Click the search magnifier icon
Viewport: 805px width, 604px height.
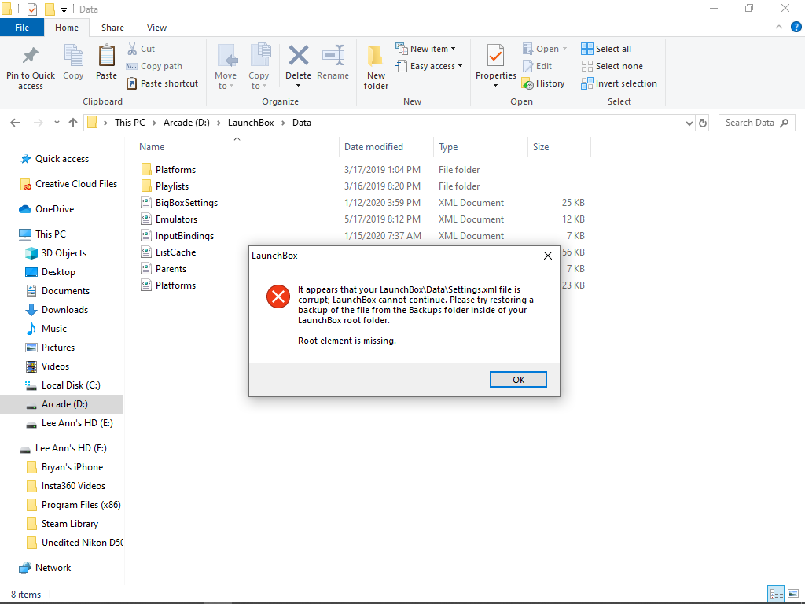(784, 123)
